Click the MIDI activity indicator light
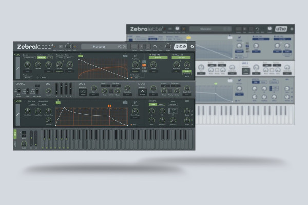 (54, 47)
